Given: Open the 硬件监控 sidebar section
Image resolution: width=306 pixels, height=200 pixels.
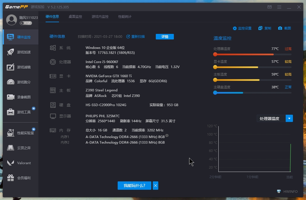Looking at the screenshot, I should [21, 37].
